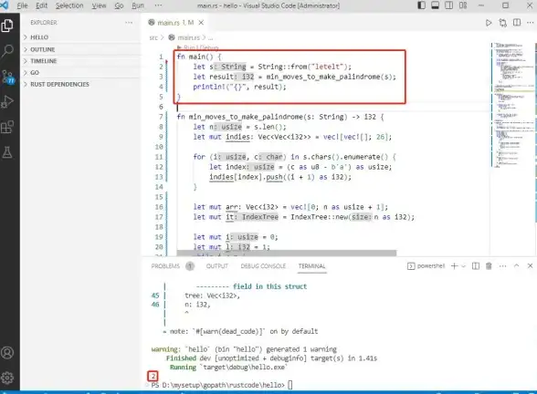
Task: Click the vertical scrollbar of the editor
Action: coord(535,133)
